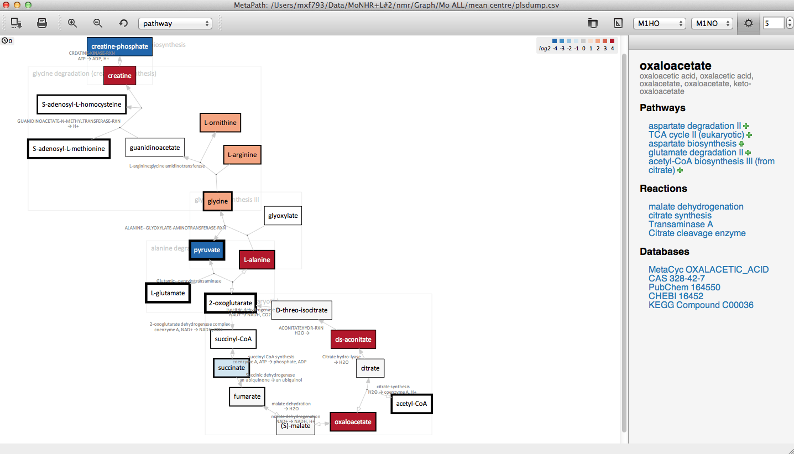
Task: Select the L-glutamate node
Action: (168, 293)
